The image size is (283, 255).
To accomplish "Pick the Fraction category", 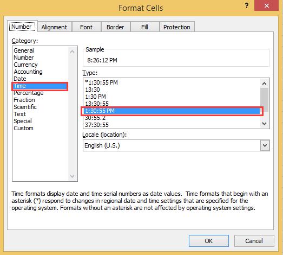I will click(x=41, y=100).
